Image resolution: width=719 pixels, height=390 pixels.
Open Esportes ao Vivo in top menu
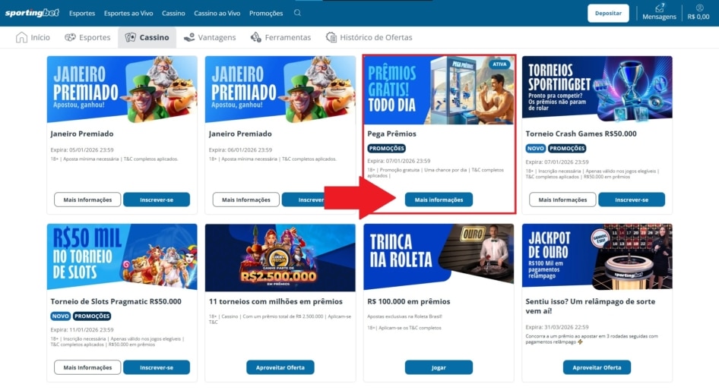tap(128, 13)
